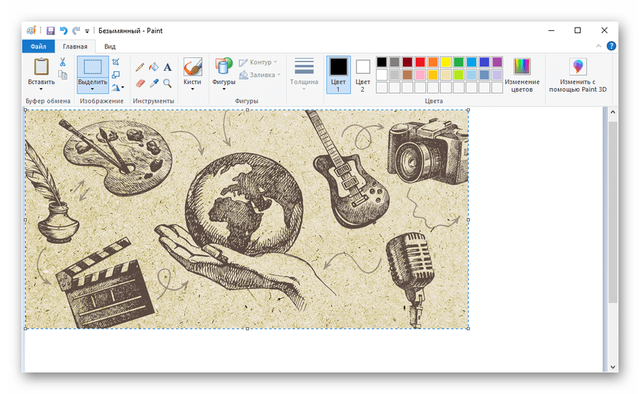Click the Cut scissors icon
This screenshot has width=640, height=394.
[x=63, y=62]
